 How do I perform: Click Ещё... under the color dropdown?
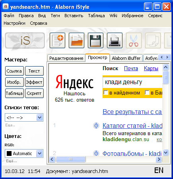click(x=12, y=161)
